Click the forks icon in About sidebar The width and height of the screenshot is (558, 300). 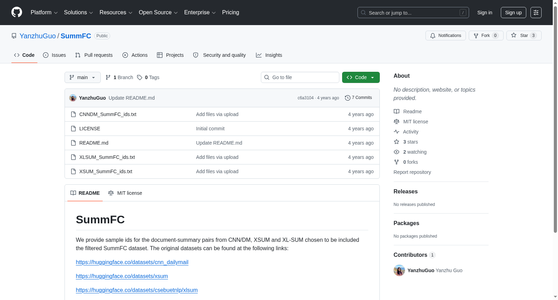(x=397, y=162)
